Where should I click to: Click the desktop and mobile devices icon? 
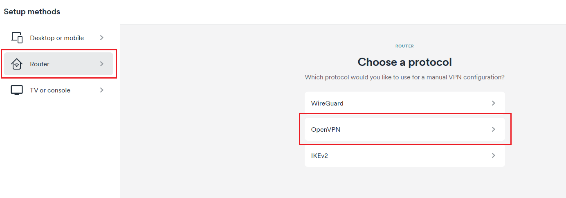pos(17,38)
